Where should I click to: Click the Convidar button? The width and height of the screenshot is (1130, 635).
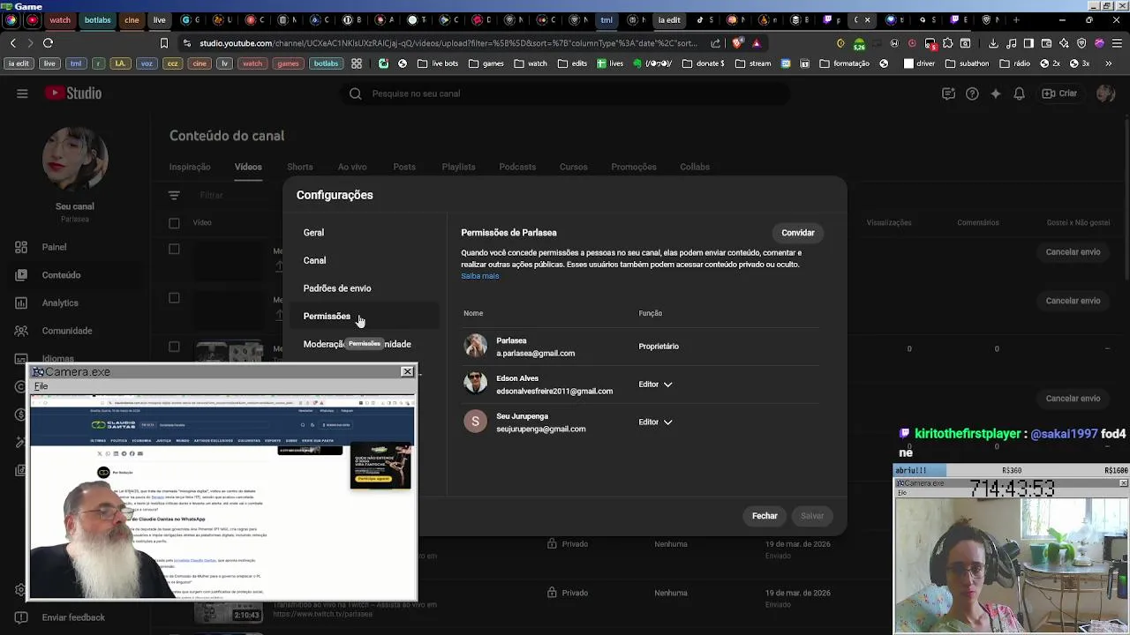click(798, 233)
